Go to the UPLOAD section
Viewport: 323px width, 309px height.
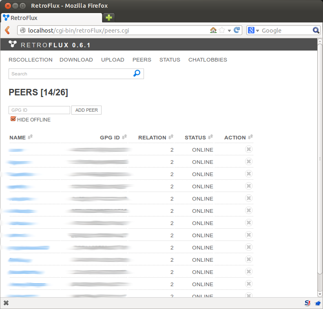pos(113,60)
